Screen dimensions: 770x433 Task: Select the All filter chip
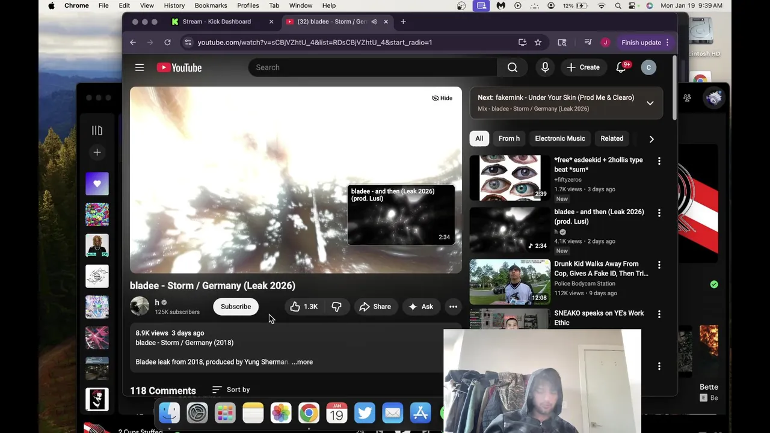pos(479,138)
